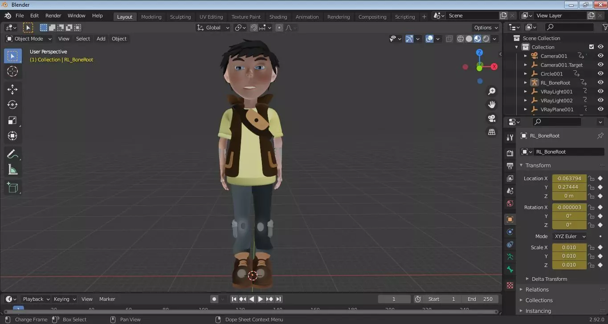
Task: Select the Select Box tool
Action: [12, 56]
